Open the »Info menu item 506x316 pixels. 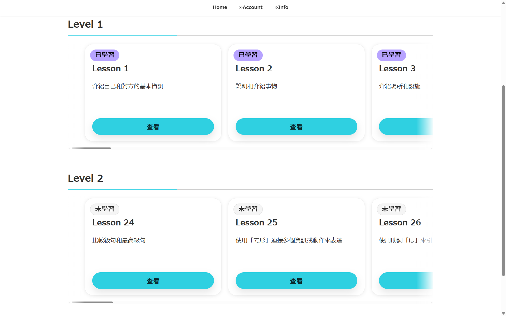click(281, 7)
